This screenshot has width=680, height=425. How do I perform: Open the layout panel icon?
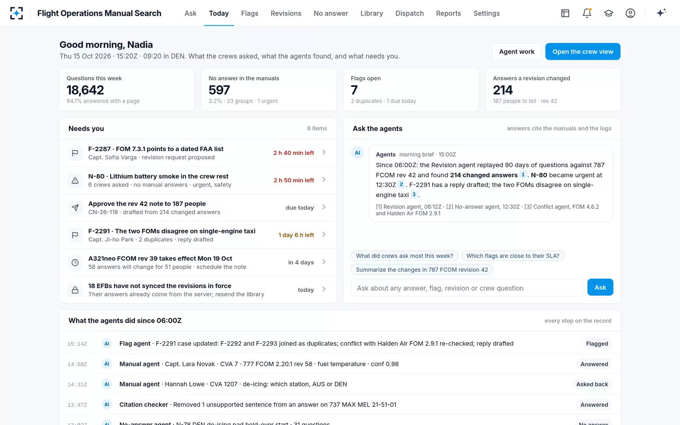(565, 13)
